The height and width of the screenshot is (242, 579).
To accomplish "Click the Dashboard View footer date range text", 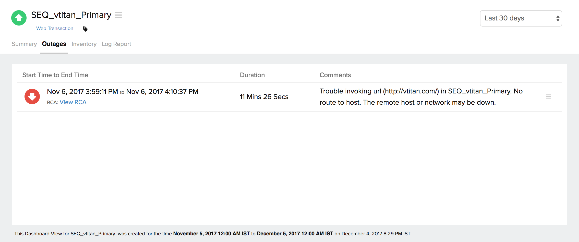I will (x=253, y=234).
